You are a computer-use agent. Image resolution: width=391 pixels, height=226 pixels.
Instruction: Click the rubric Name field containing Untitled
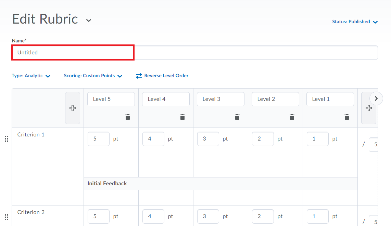coord(195,53)
